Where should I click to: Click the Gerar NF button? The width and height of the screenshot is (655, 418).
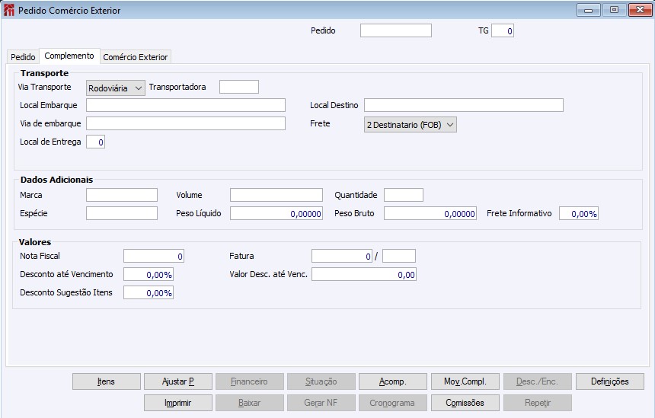click(321, 403)
